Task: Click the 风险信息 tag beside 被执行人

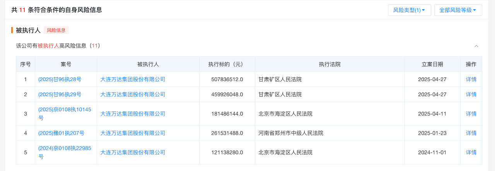Action: (x=56, y=30)
